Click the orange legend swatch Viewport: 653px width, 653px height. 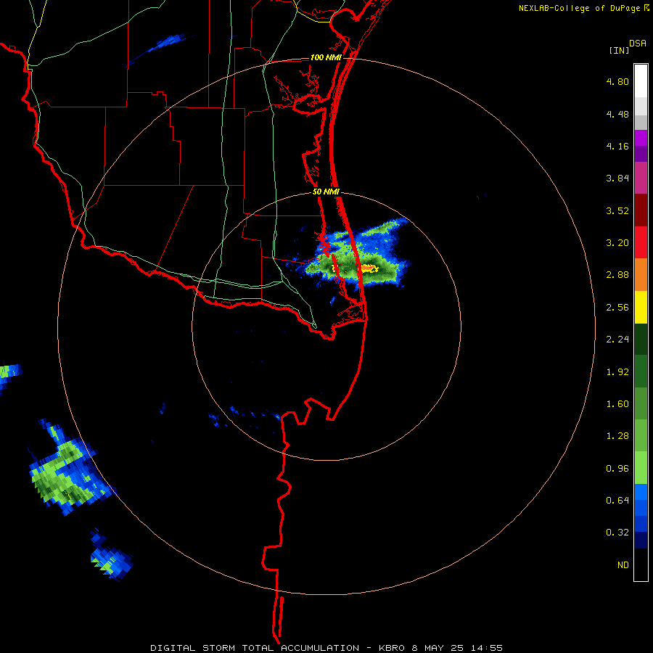click(641, 275)
